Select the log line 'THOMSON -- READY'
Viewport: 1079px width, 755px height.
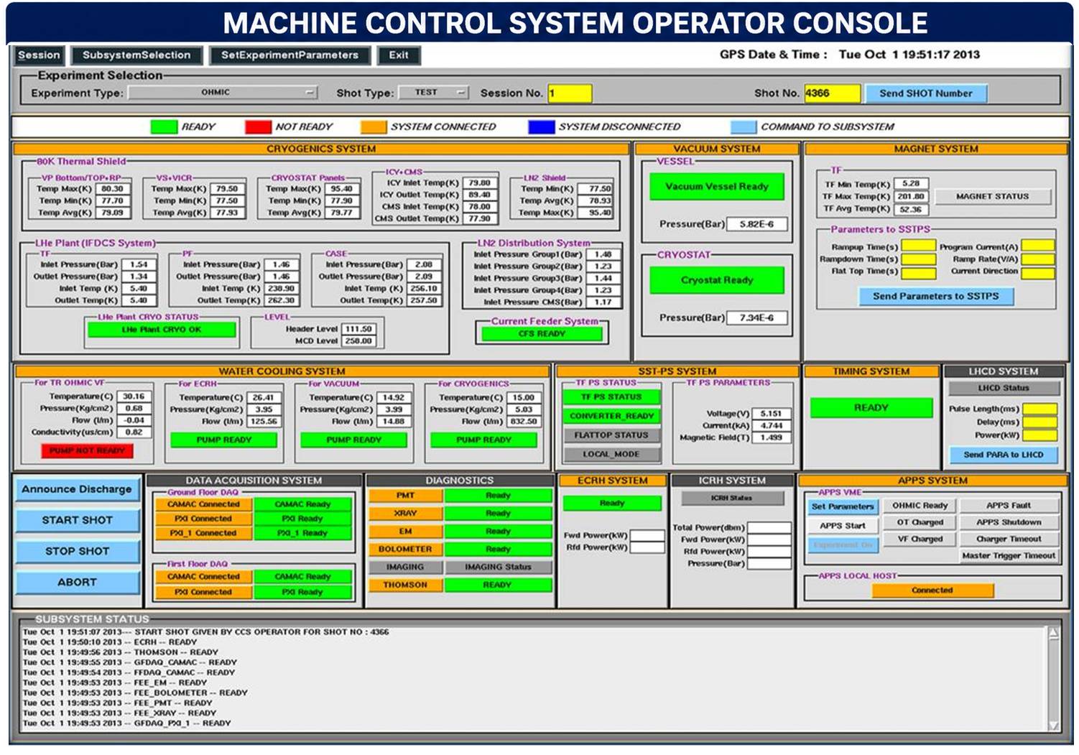[x=120, y=652]
